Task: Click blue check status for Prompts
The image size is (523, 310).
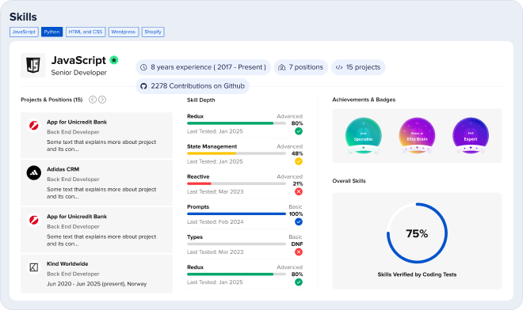Action: [x=299, y=221]
